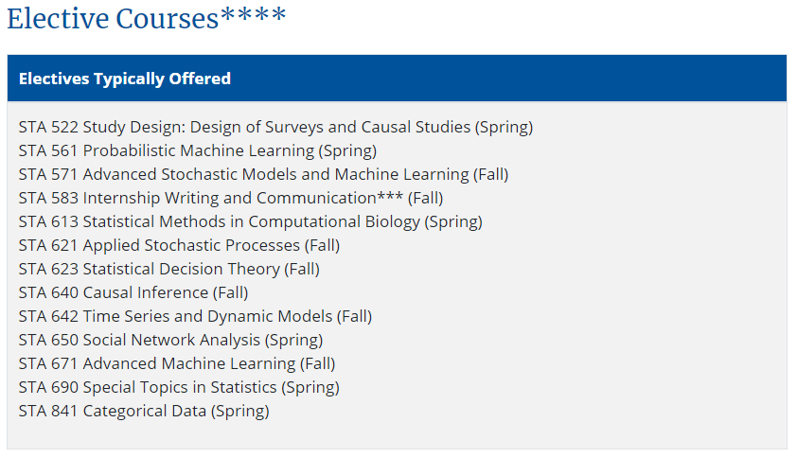This screenshot has height=458, width=797.
Task: Click STA 841 Categorical Data entry
Action: pyautogui.click(x=144, y=411)
